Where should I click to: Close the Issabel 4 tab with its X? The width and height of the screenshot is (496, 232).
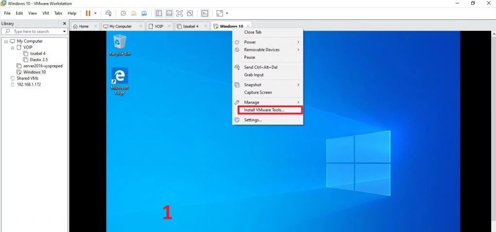(x=205, y=26)
